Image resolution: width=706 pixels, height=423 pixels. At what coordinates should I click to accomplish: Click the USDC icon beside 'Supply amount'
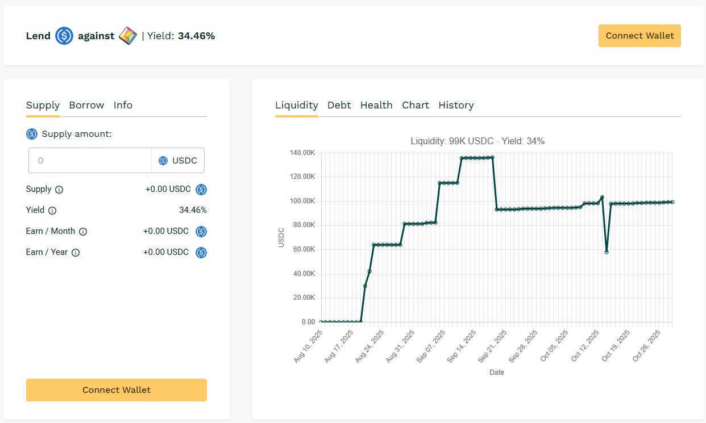point(31,134)
